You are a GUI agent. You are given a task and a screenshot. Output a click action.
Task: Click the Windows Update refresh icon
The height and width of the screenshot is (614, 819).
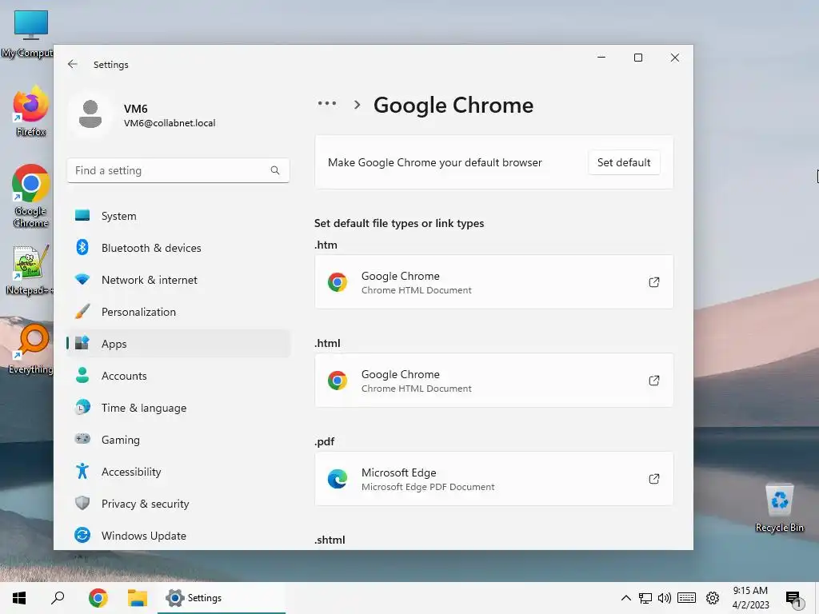coord(82,535)
